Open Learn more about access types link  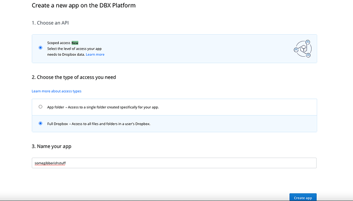[56, 91]
